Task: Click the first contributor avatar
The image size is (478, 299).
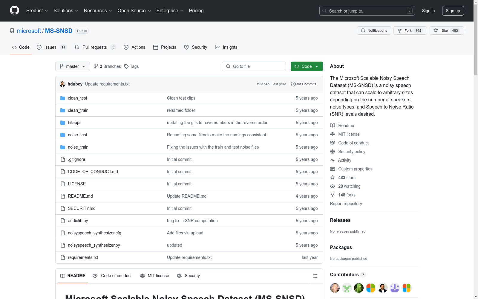Action: (335, 288)
